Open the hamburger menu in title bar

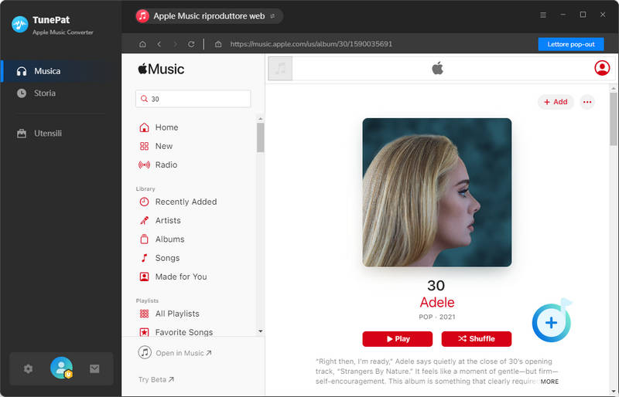pos(543,15)
